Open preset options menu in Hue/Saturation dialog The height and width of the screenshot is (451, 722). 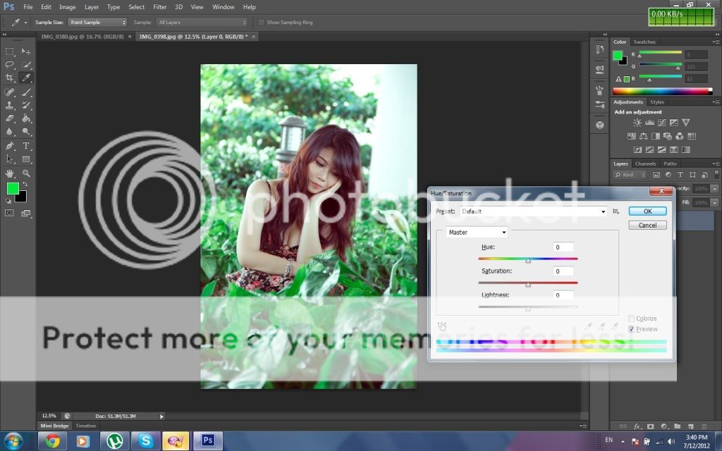pos(616,211)
